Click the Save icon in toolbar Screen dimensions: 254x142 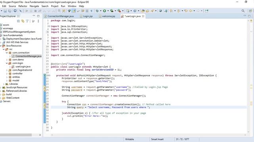5,11
